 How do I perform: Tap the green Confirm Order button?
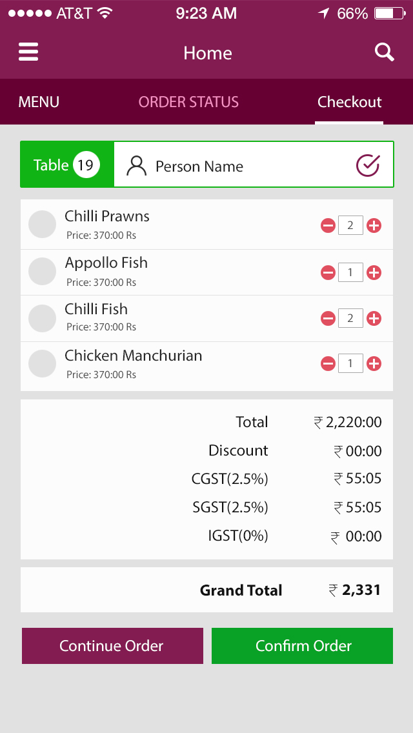click(302, 646)
